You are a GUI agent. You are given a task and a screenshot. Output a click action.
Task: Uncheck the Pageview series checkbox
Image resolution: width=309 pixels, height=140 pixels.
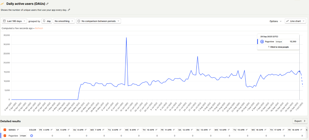5,136
